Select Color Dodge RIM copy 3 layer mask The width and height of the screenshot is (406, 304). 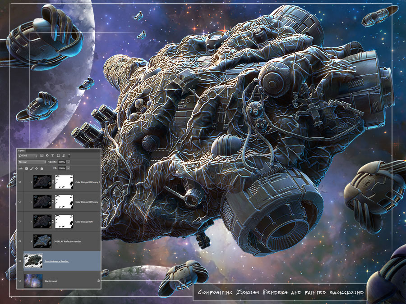pos(64,182)
